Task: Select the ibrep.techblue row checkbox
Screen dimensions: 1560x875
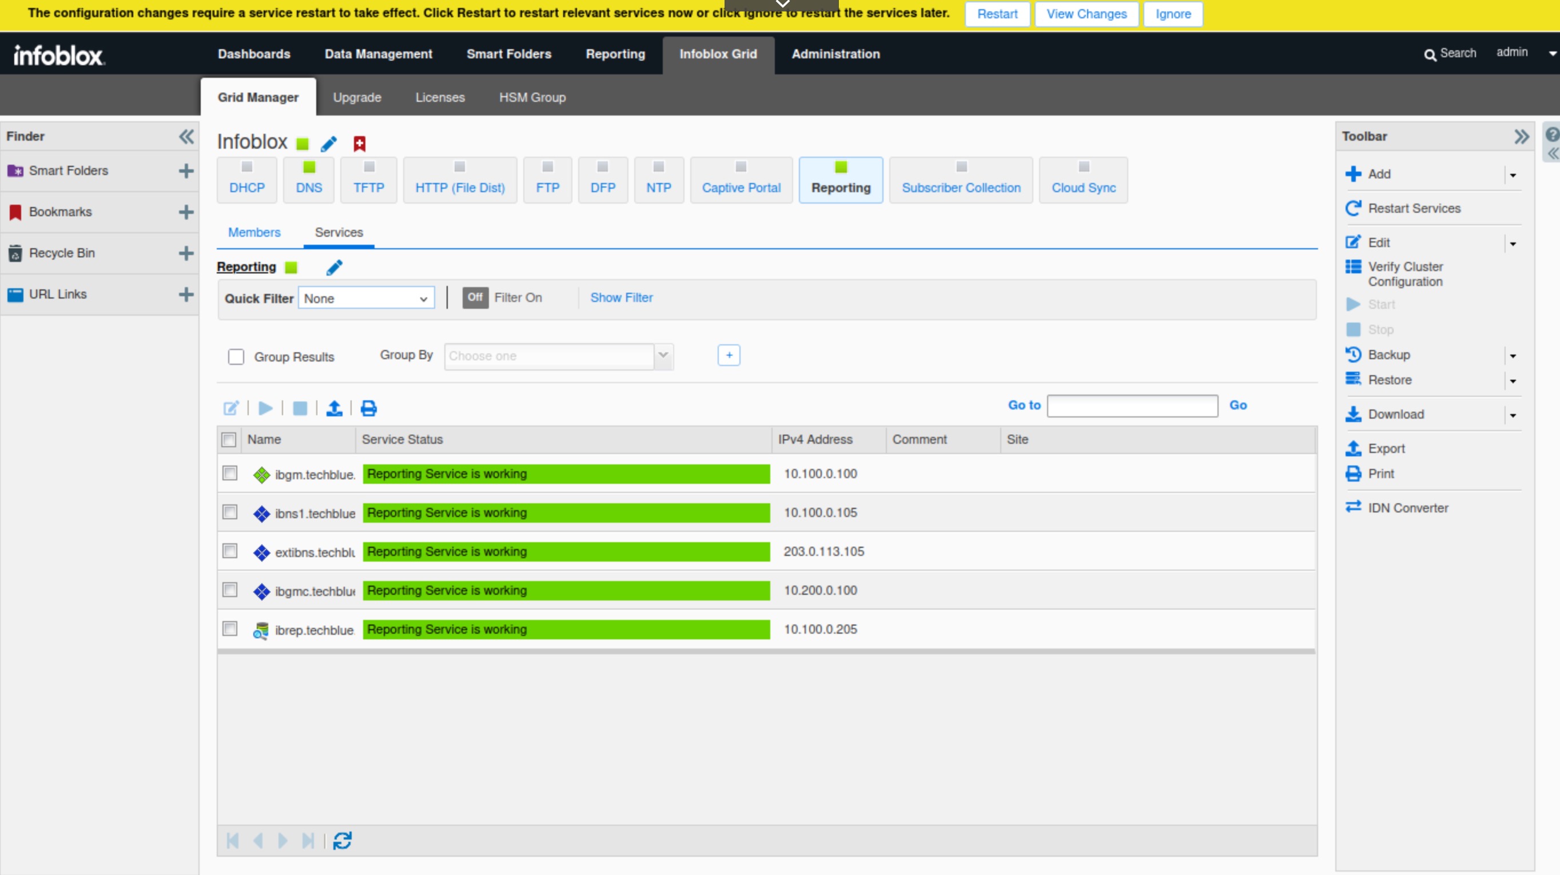Action: click(x=229, y=629)
